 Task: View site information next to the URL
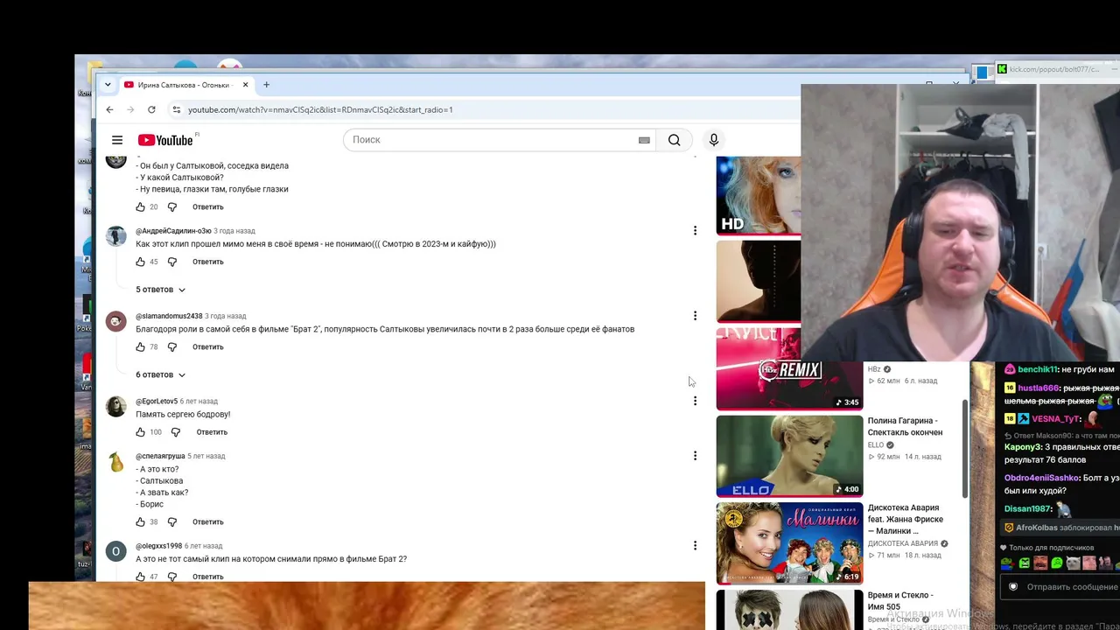(176, 109)
